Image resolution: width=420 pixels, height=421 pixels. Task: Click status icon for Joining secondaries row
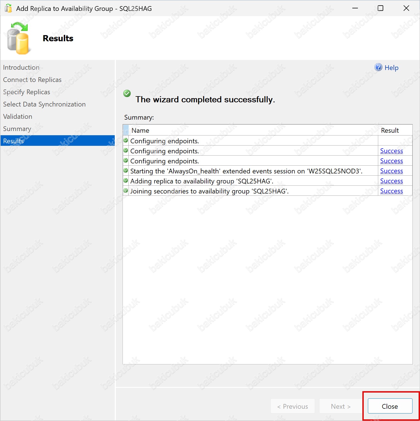coord(126,190)
